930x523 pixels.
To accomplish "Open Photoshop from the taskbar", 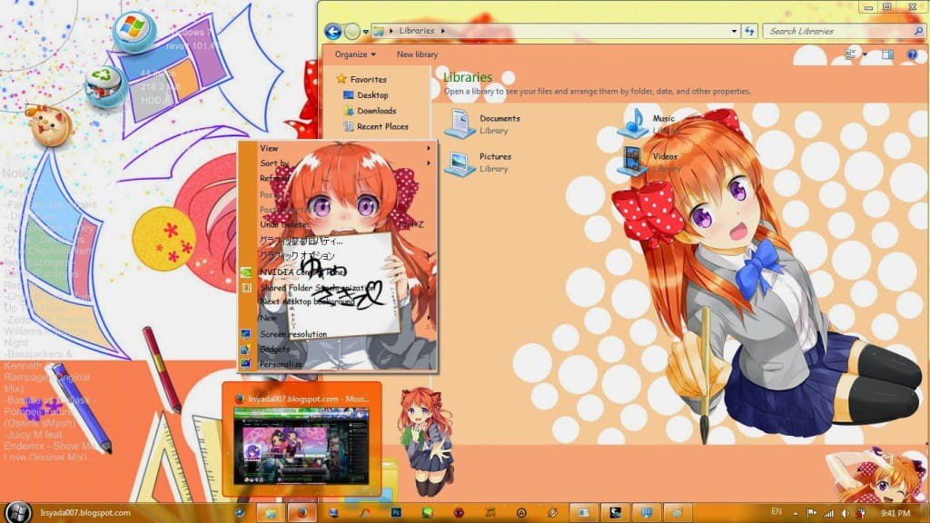I will point(395,510).
